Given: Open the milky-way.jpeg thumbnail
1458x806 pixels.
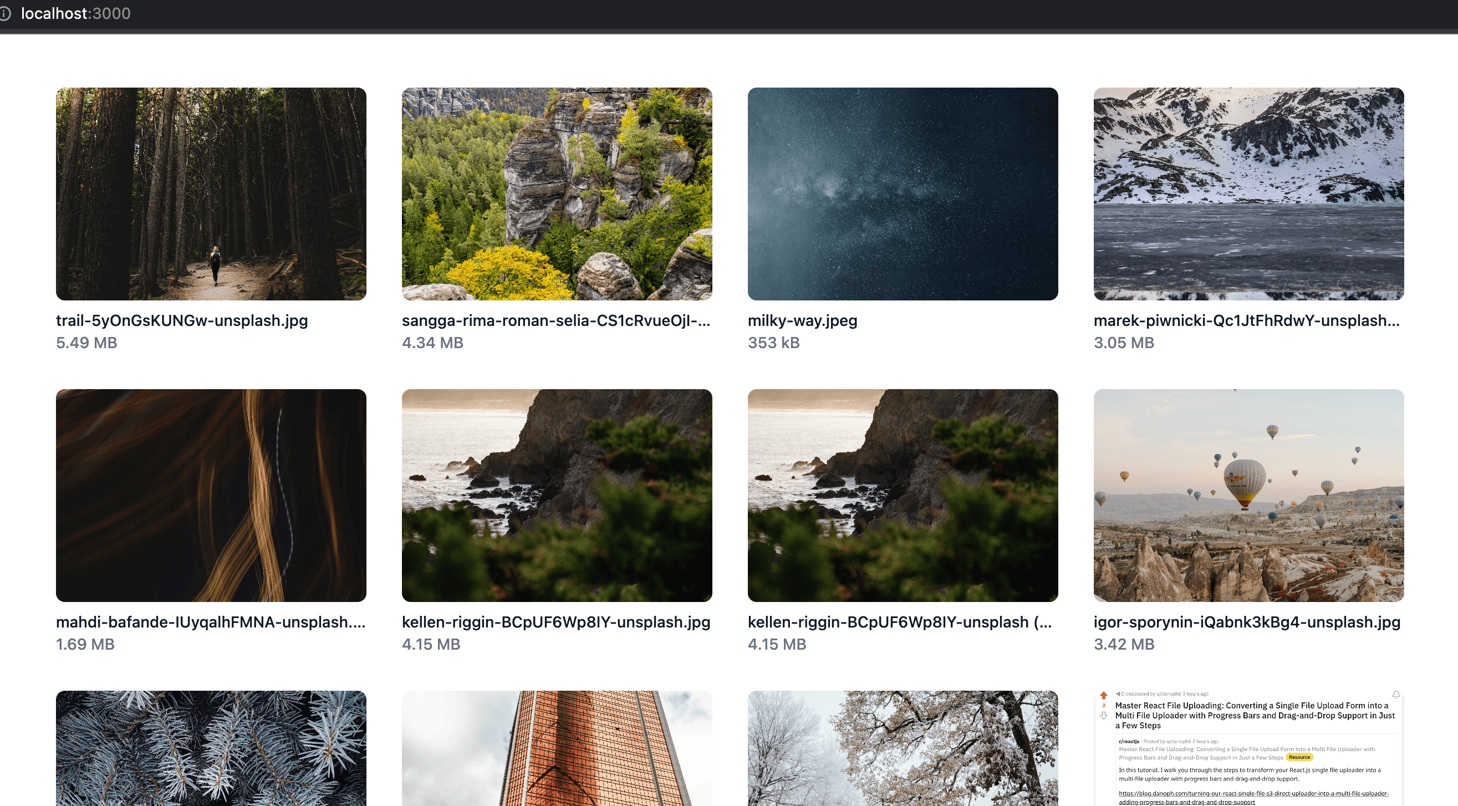Looking at the screenshot, I should click(x=901, y=193).
